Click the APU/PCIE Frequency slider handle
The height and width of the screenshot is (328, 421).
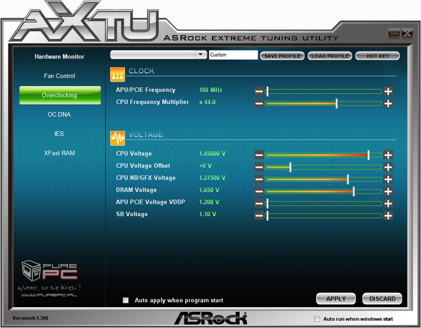pyautogui.click(x=267, y=91)
